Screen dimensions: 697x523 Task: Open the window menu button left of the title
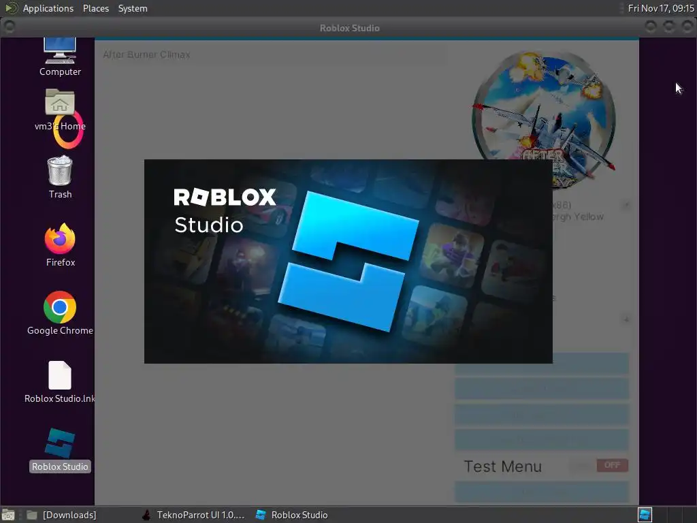(x=9, y=27)
